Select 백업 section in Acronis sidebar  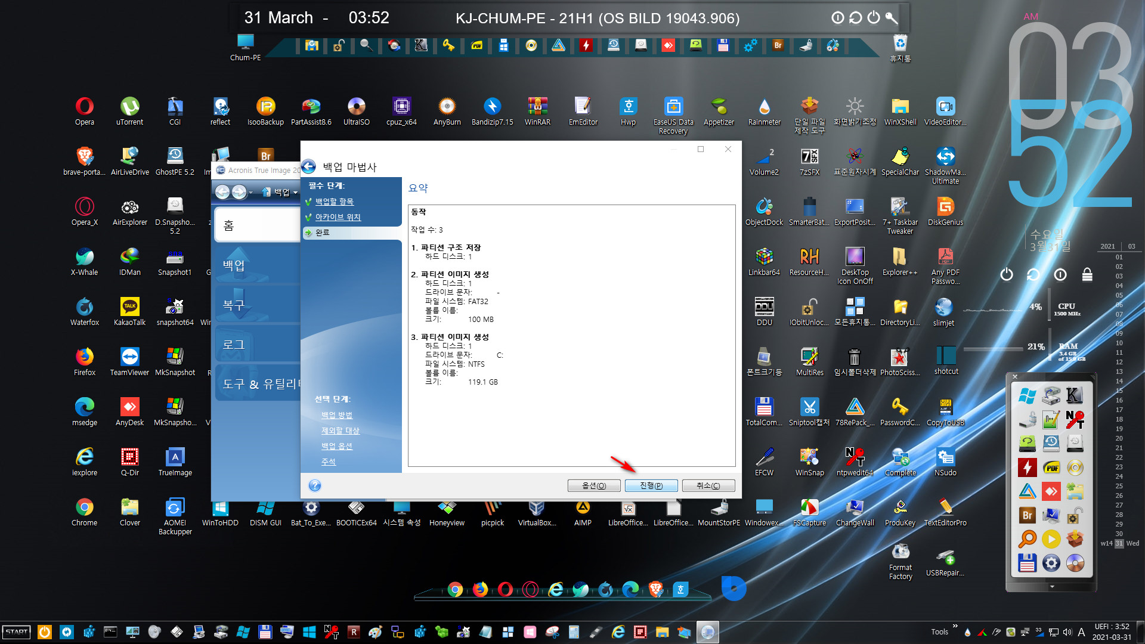[x=256, y=265]
